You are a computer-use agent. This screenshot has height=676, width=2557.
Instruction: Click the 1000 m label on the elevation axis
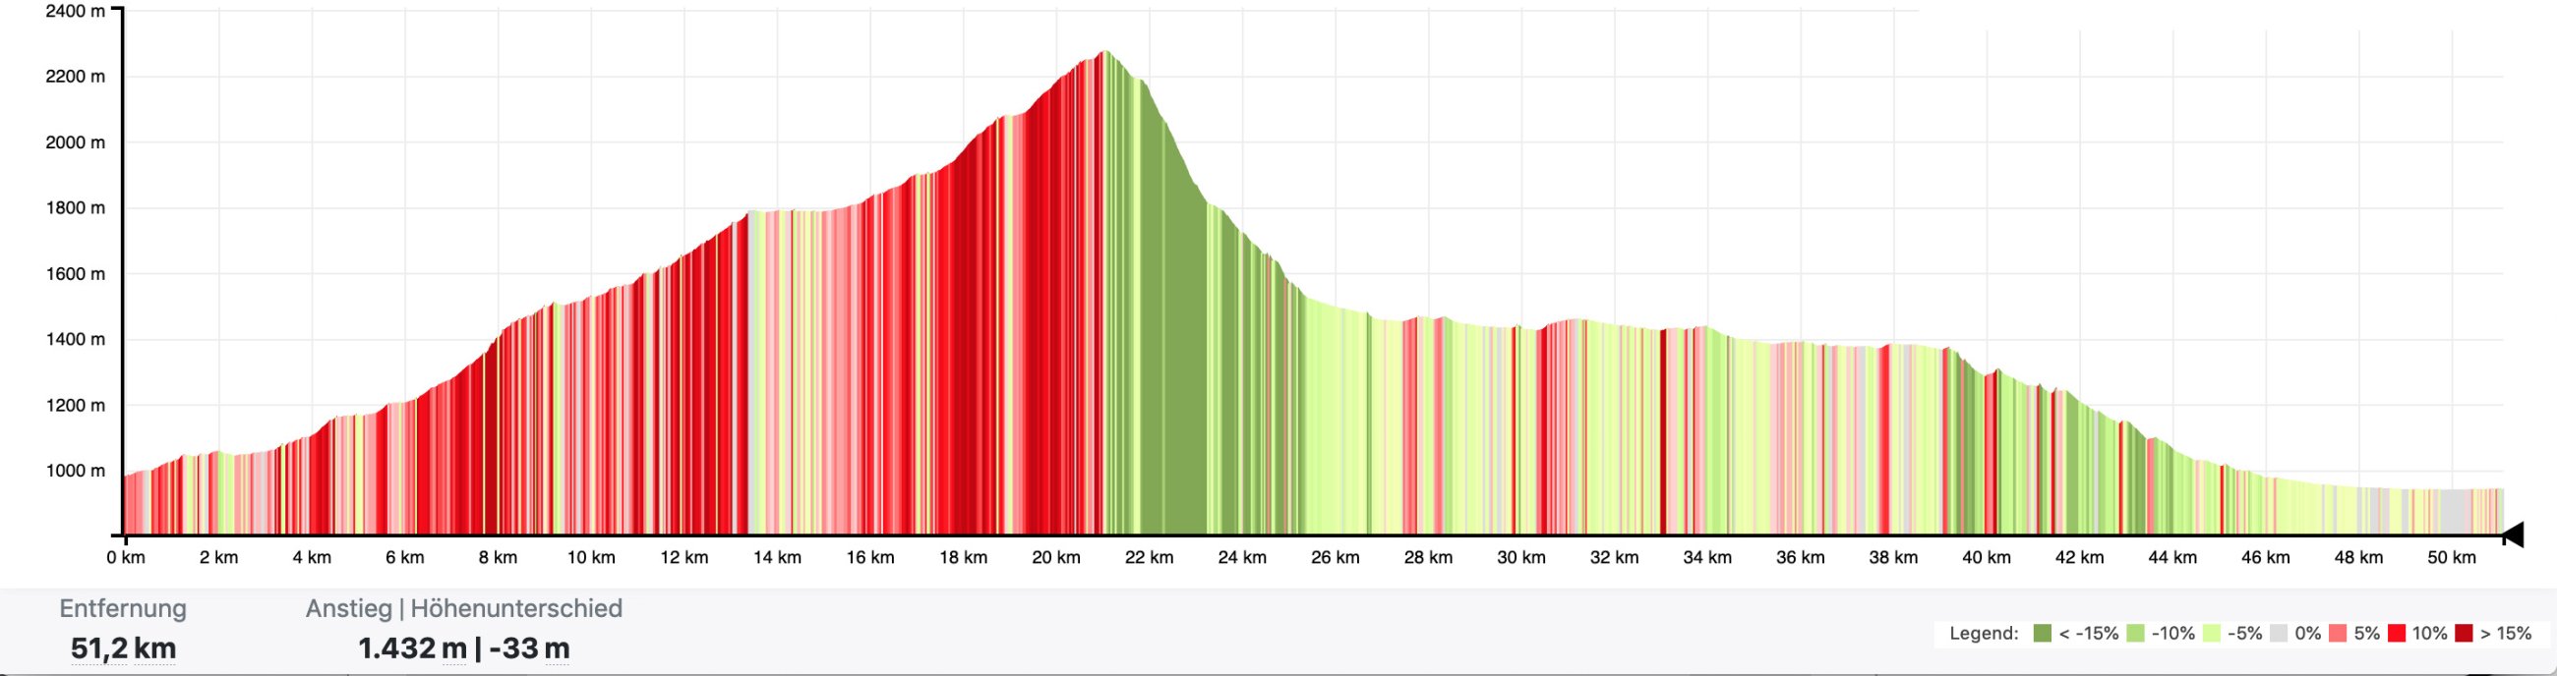coord(75,471)
